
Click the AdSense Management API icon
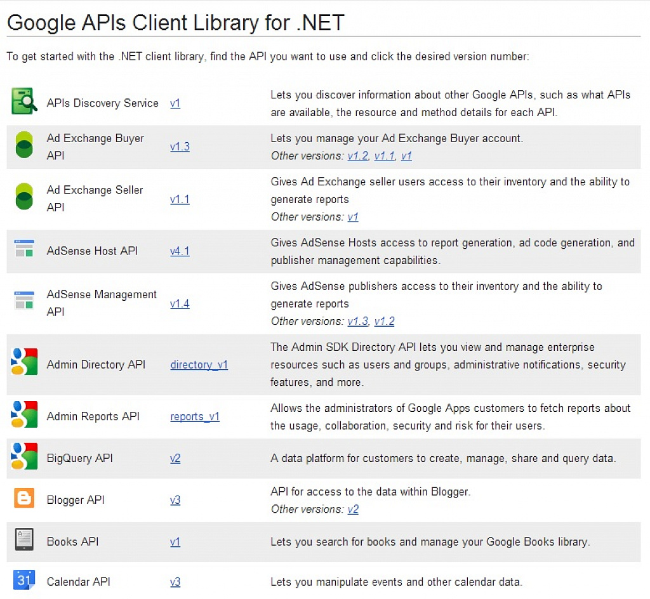[24, 300]
